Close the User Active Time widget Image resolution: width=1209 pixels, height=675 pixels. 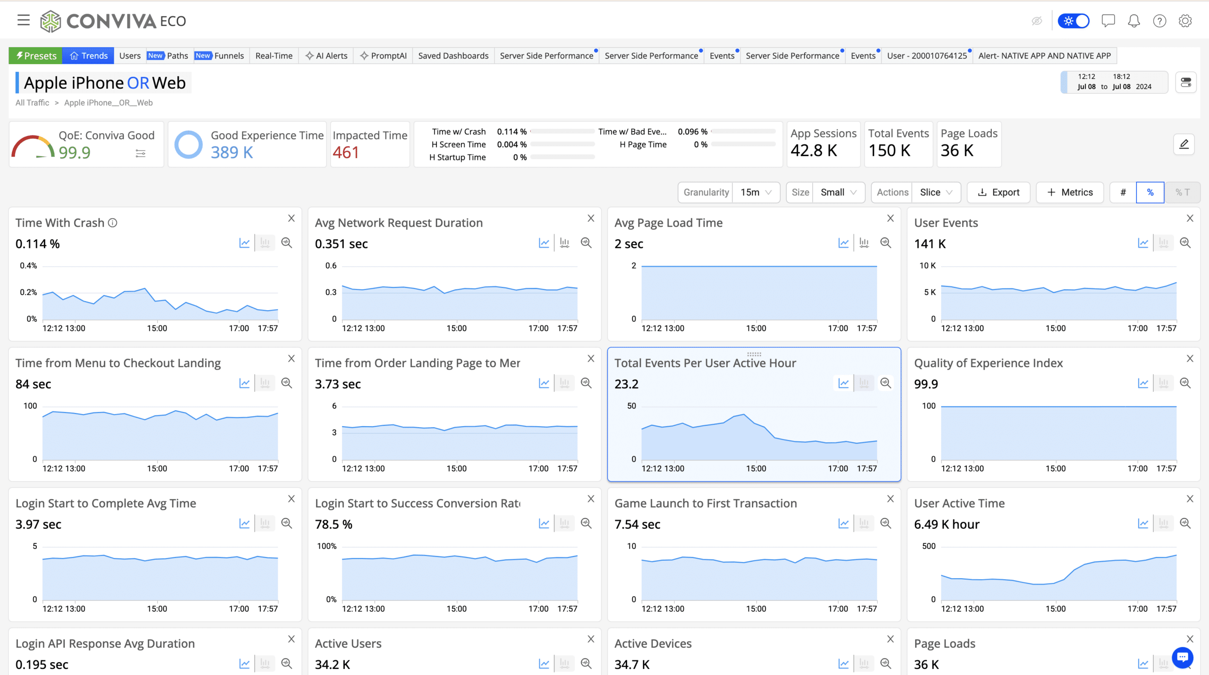[1190, 498]
